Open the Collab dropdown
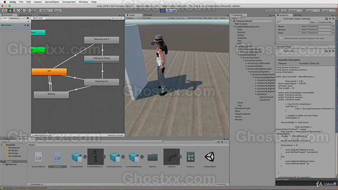338x190 pixels. (x=272, y=11)
